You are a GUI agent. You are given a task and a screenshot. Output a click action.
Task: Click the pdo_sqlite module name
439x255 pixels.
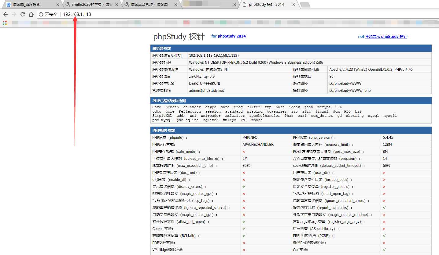[x=187, y=120]
